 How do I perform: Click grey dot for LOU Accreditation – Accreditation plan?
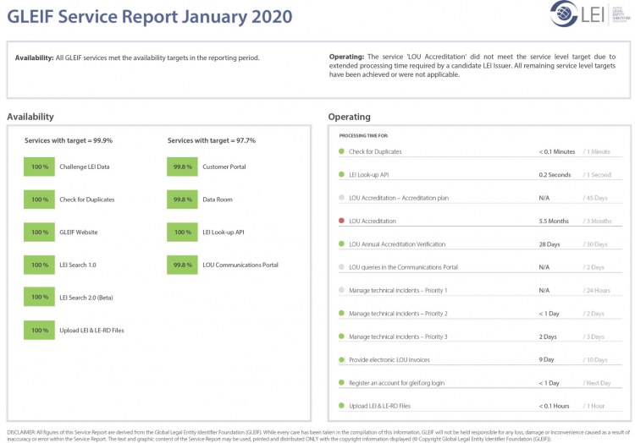341,198
